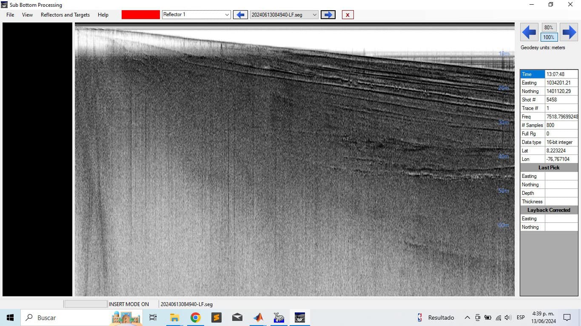This screenshot has height=326, width=581.
Task: Click the large right navigation arrow
Action: (569, 32)
